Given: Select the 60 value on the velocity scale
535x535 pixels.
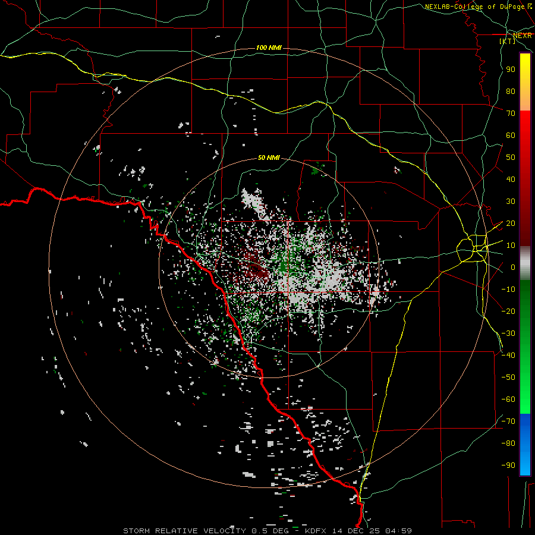Looking at the screenshot, I should [x=511, y=135].
